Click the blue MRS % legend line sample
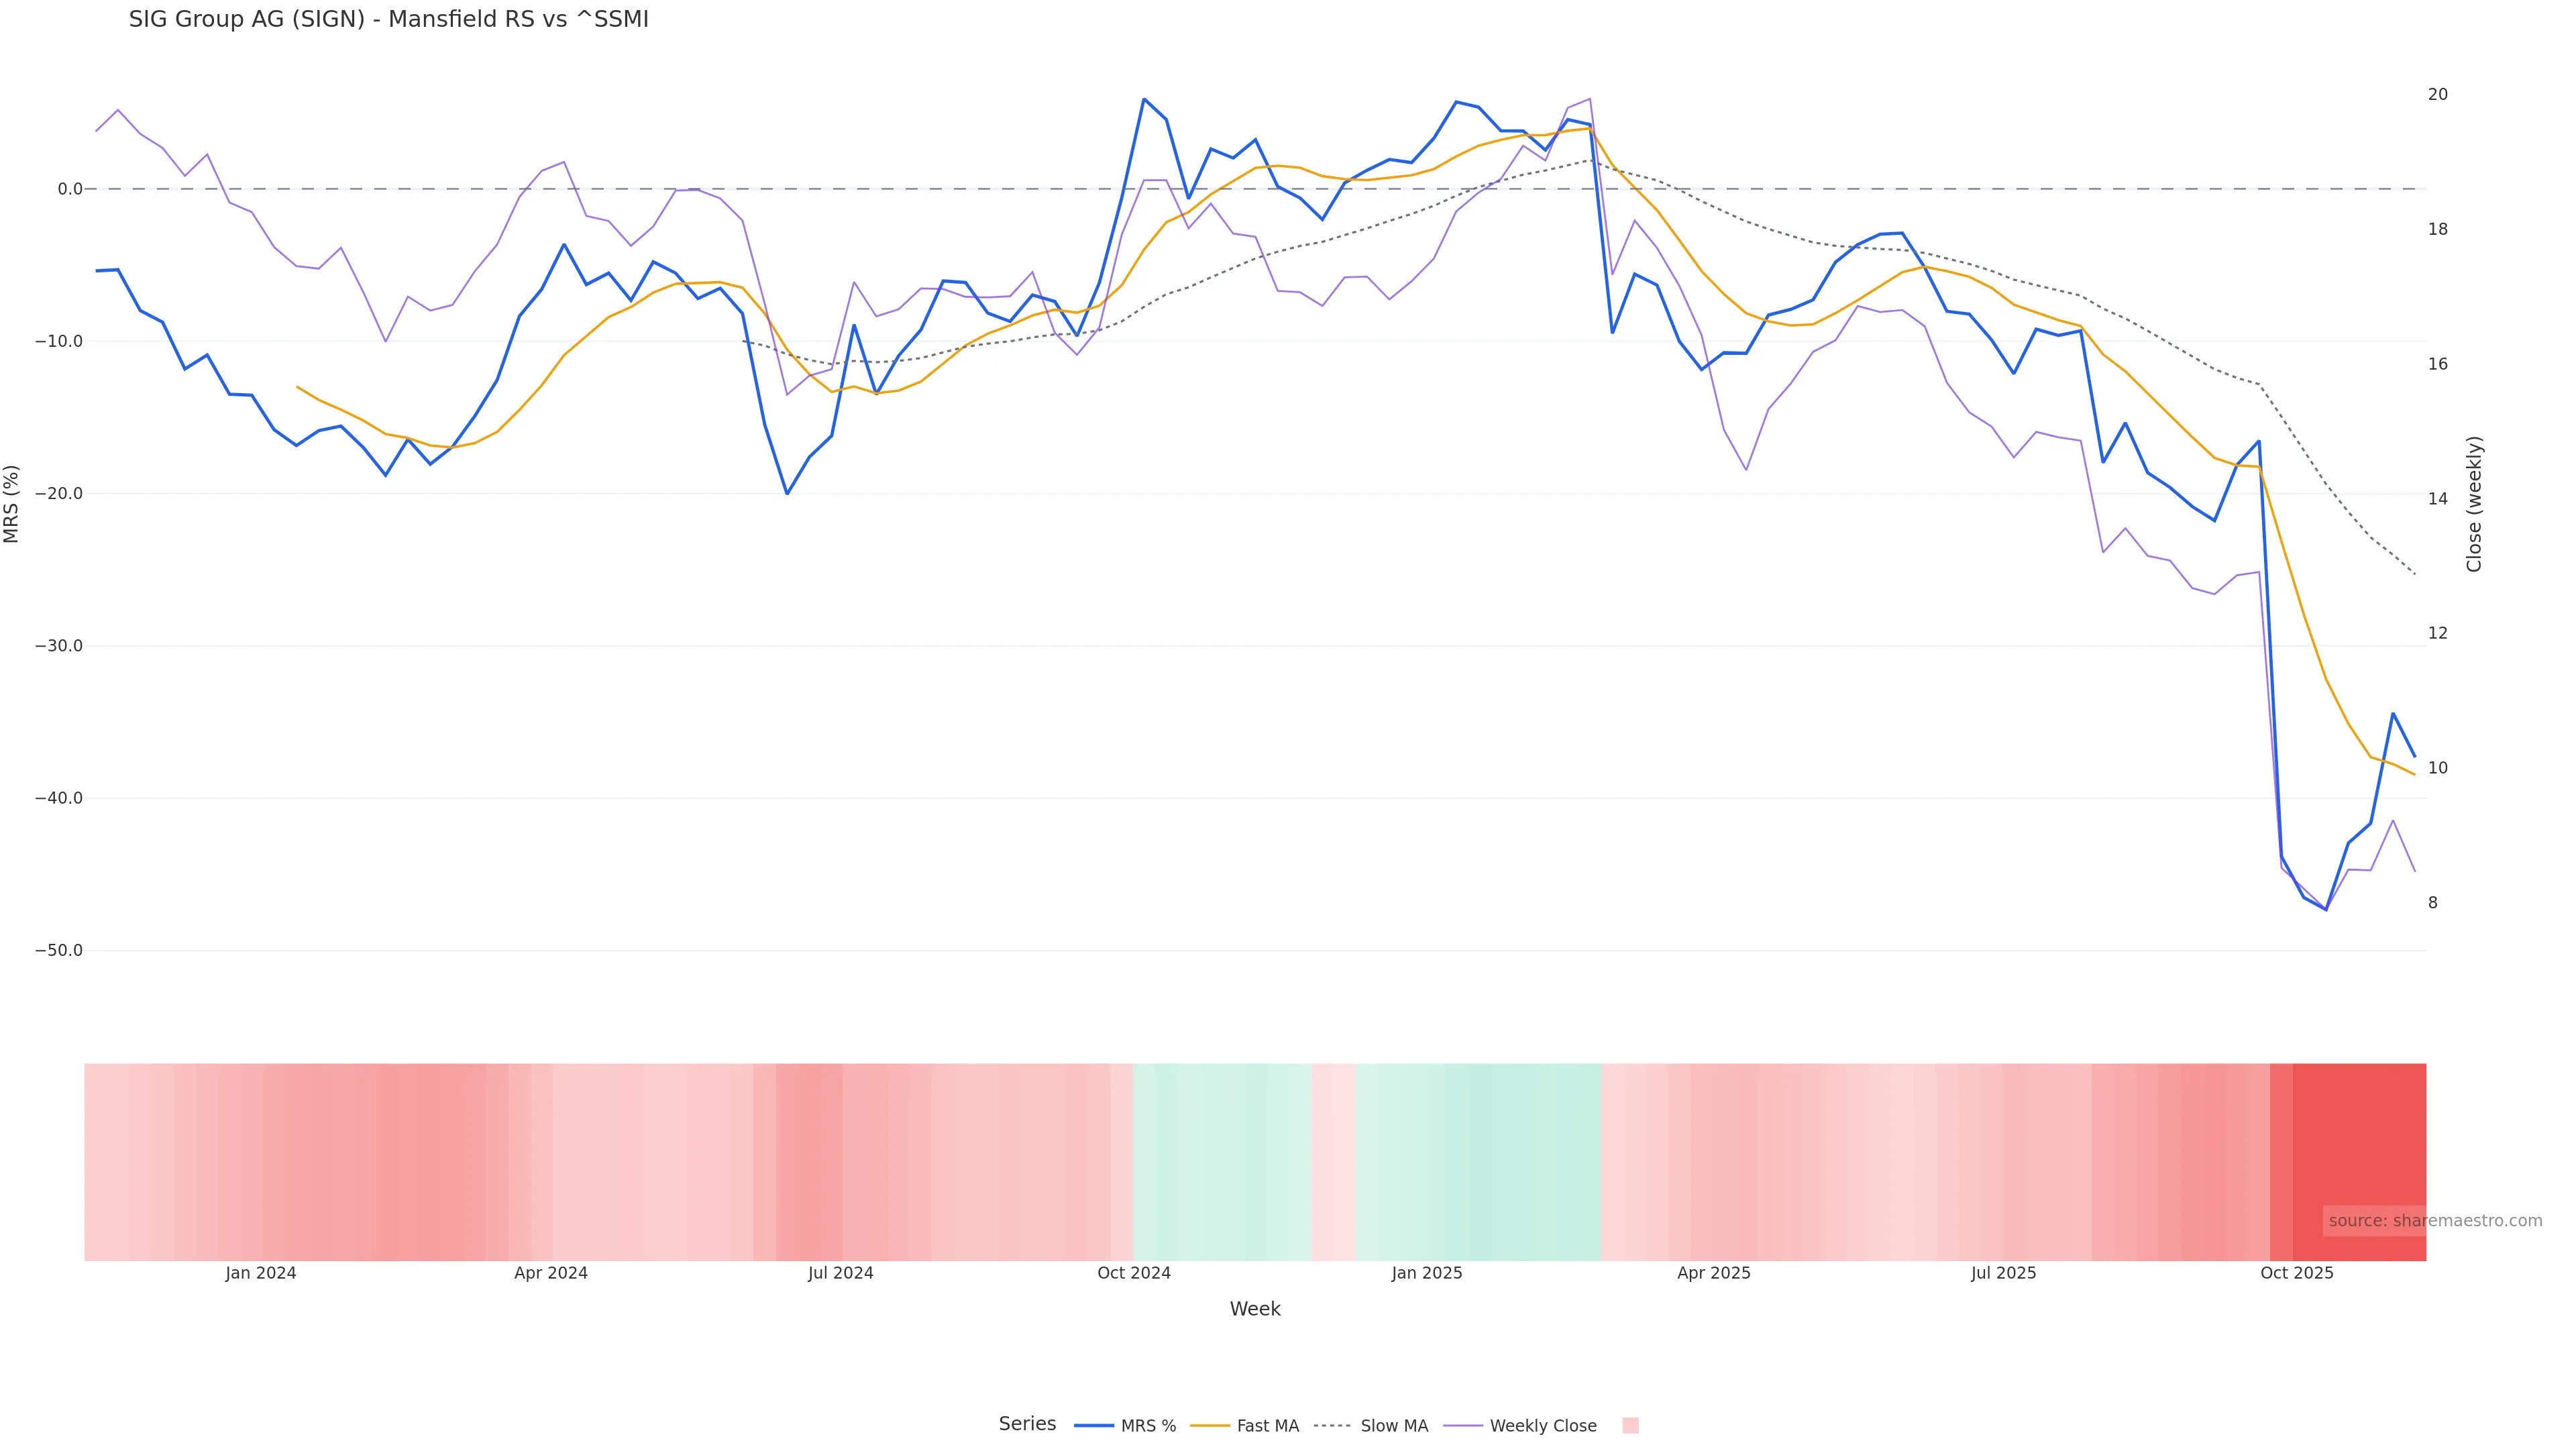The width and height of the screenshot is (2576, 1449). point(1093,1426)
